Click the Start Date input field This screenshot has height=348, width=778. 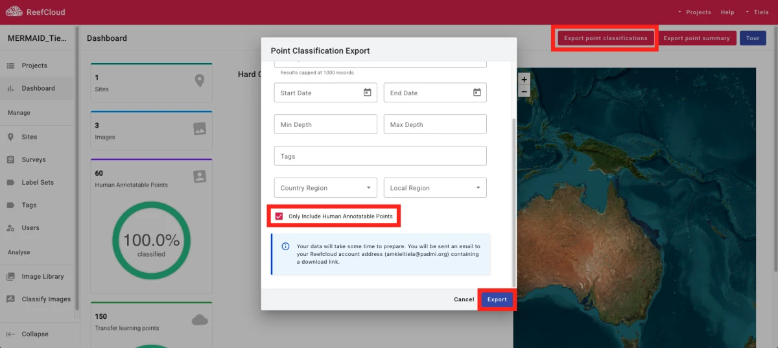325,93
